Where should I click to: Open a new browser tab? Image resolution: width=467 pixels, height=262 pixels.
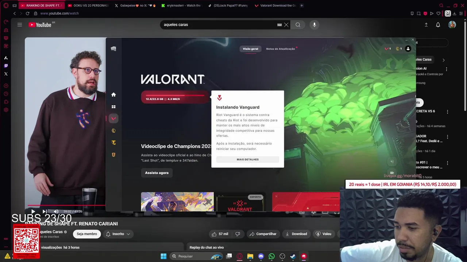point(302,5)
